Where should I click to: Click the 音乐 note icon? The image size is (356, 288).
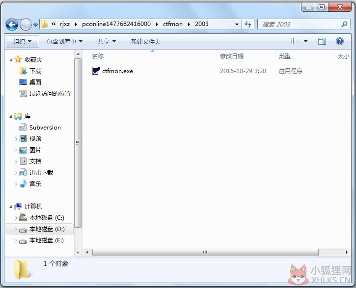[23, 183]
